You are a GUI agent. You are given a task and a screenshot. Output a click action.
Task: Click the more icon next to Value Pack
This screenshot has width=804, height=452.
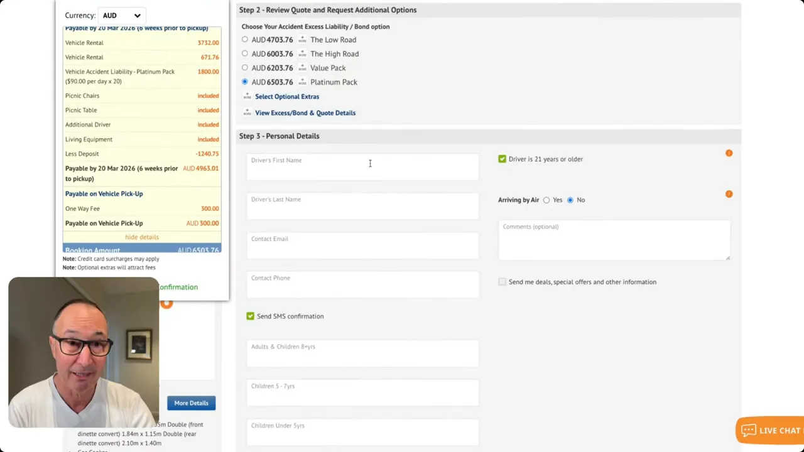coord(301,68)
